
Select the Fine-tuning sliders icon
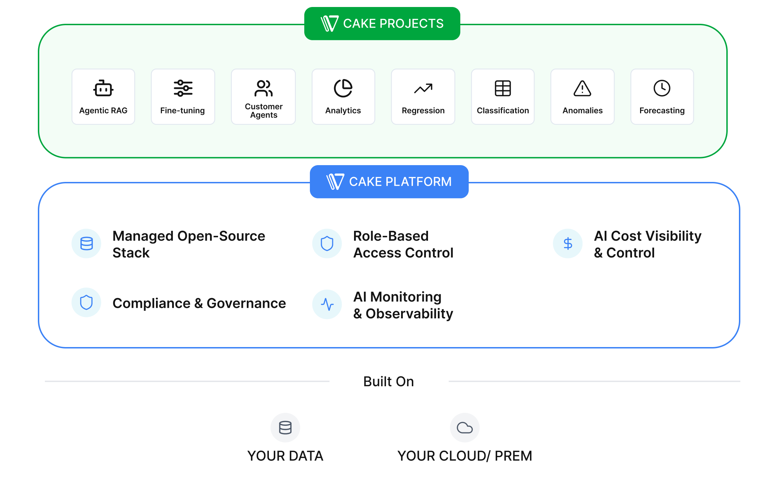(x=183, y=88)
